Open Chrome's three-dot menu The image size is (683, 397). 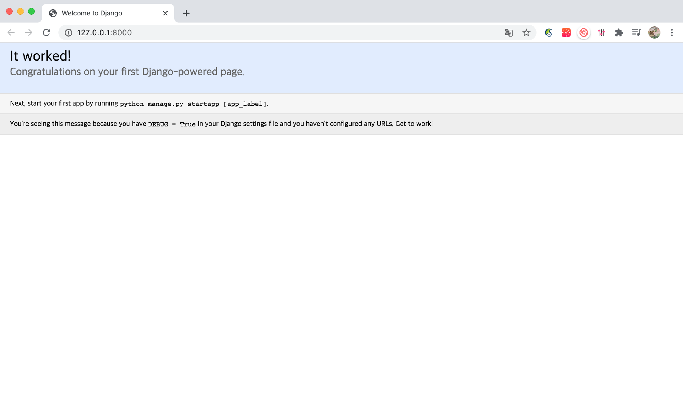pos(671,32)
